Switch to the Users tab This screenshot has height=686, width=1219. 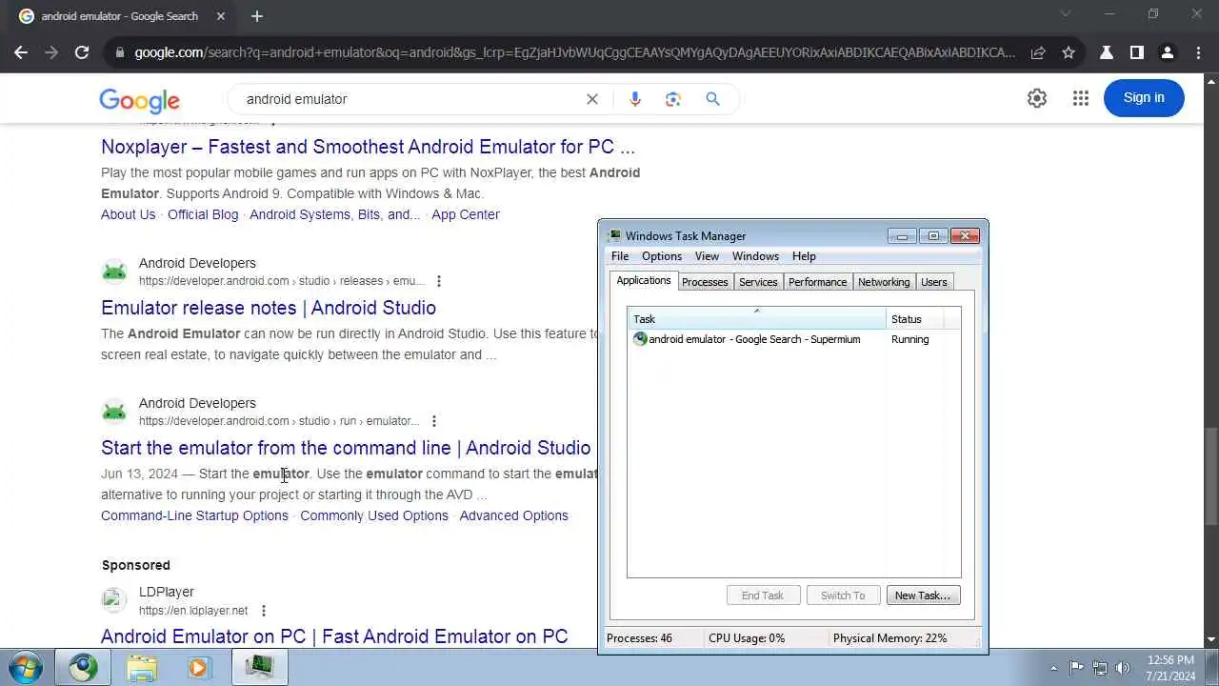point(934,282)
